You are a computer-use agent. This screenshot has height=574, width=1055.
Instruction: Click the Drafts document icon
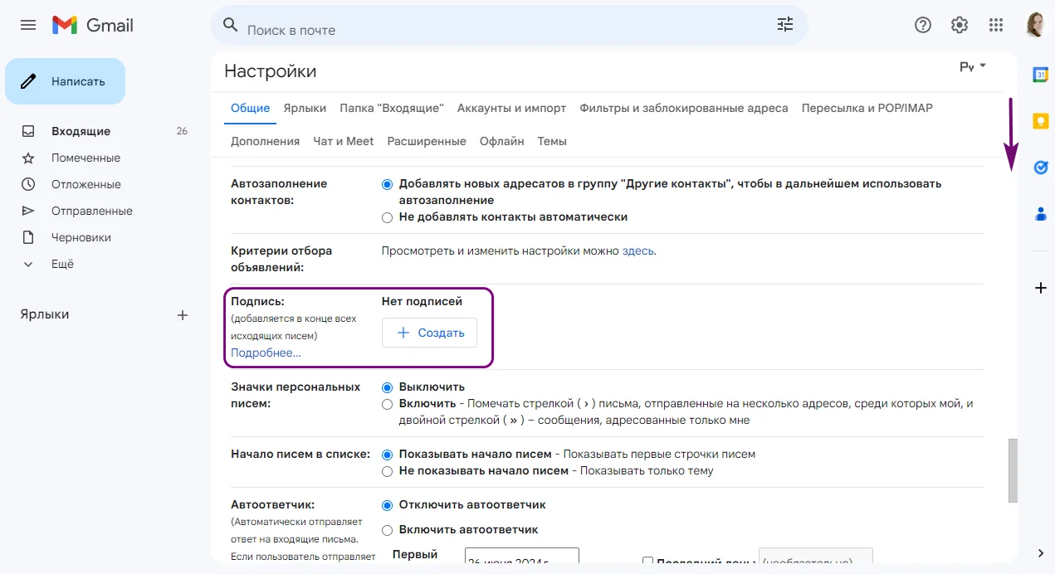(x=28, y=237)
